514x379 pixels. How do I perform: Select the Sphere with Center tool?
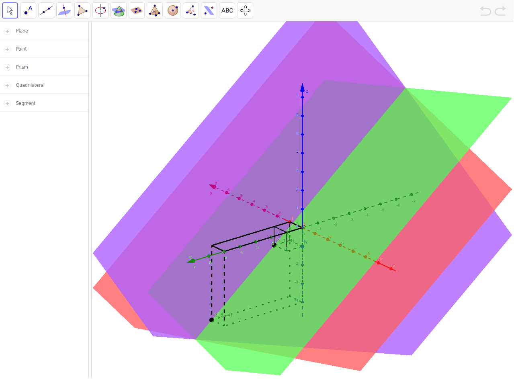point(172,10)
